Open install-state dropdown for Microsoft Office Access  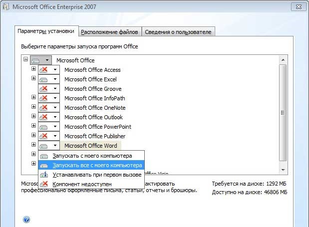coord(49,69)
